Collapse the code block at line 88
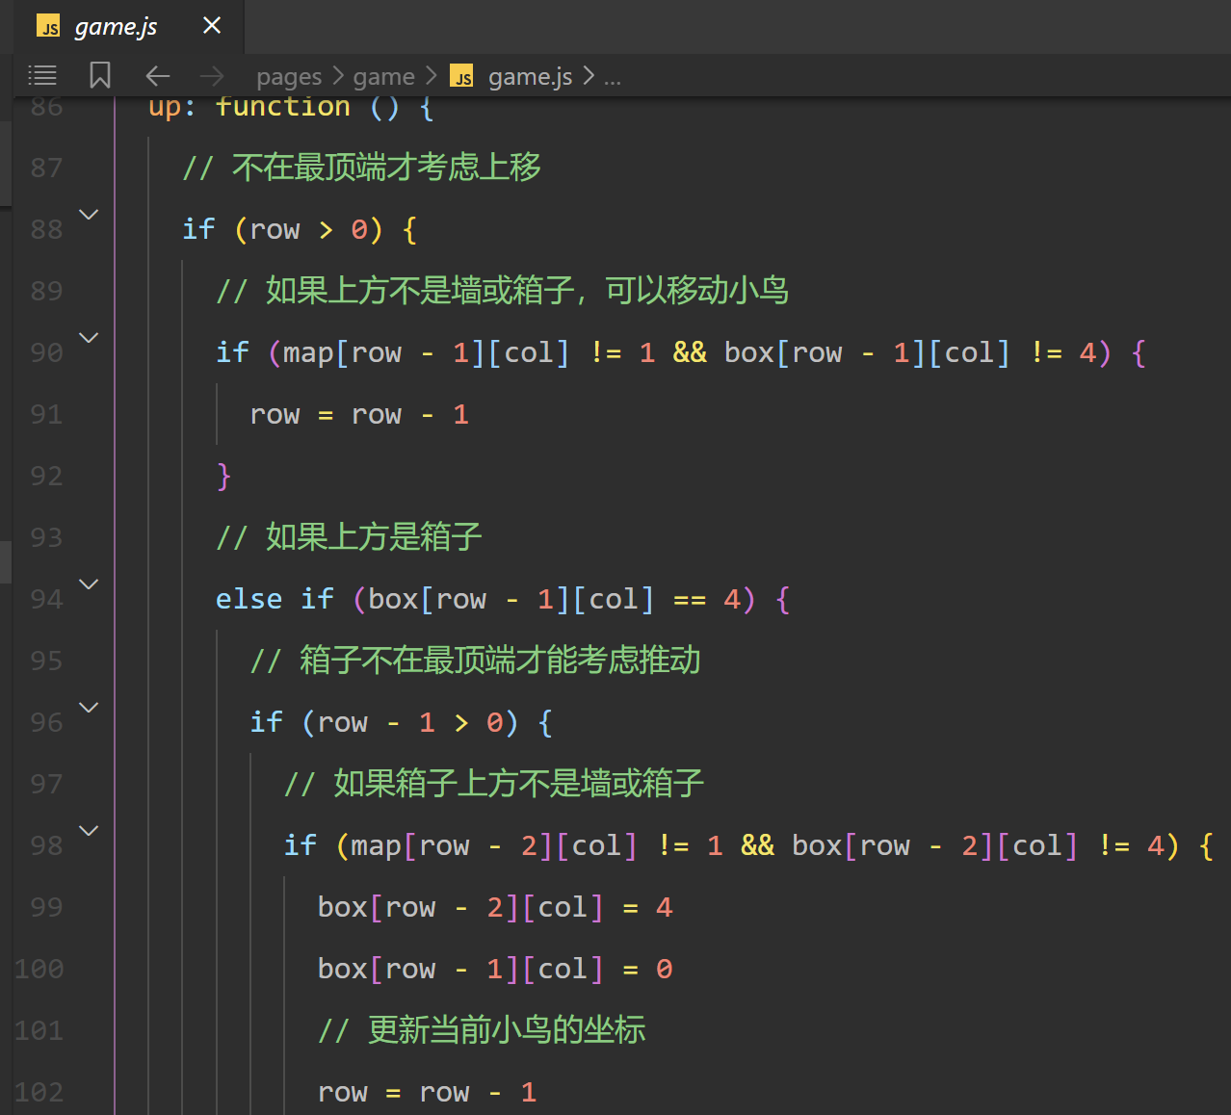 tap(88, 214)
